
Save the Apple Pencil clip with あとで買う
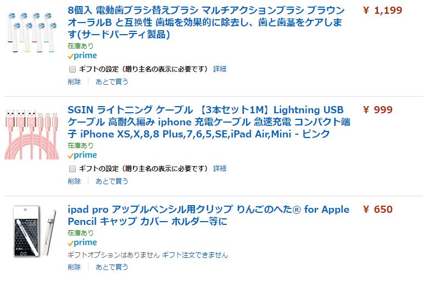click(112, 267)
